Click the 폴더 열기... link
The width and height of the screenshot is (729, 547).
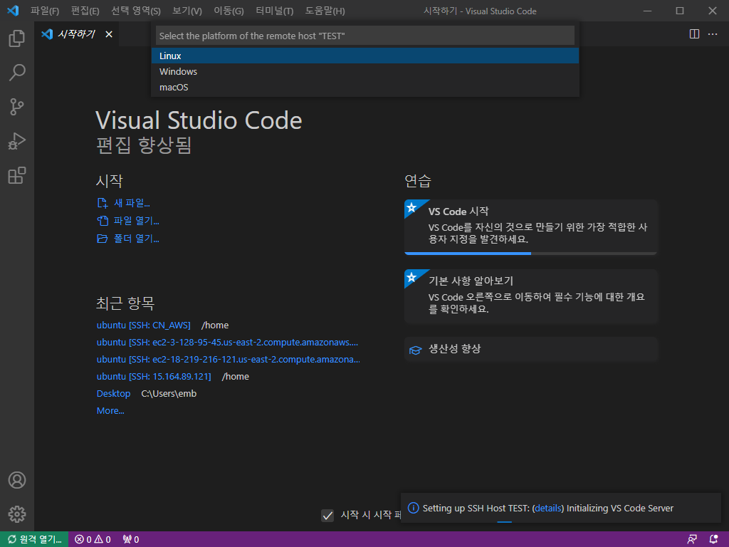(x=137, y=239)
